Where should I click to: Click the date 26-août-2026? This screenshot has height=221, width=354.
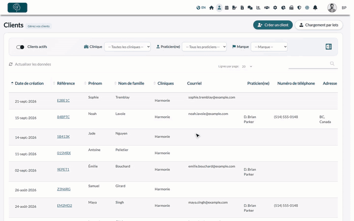(x=26, y=190)
